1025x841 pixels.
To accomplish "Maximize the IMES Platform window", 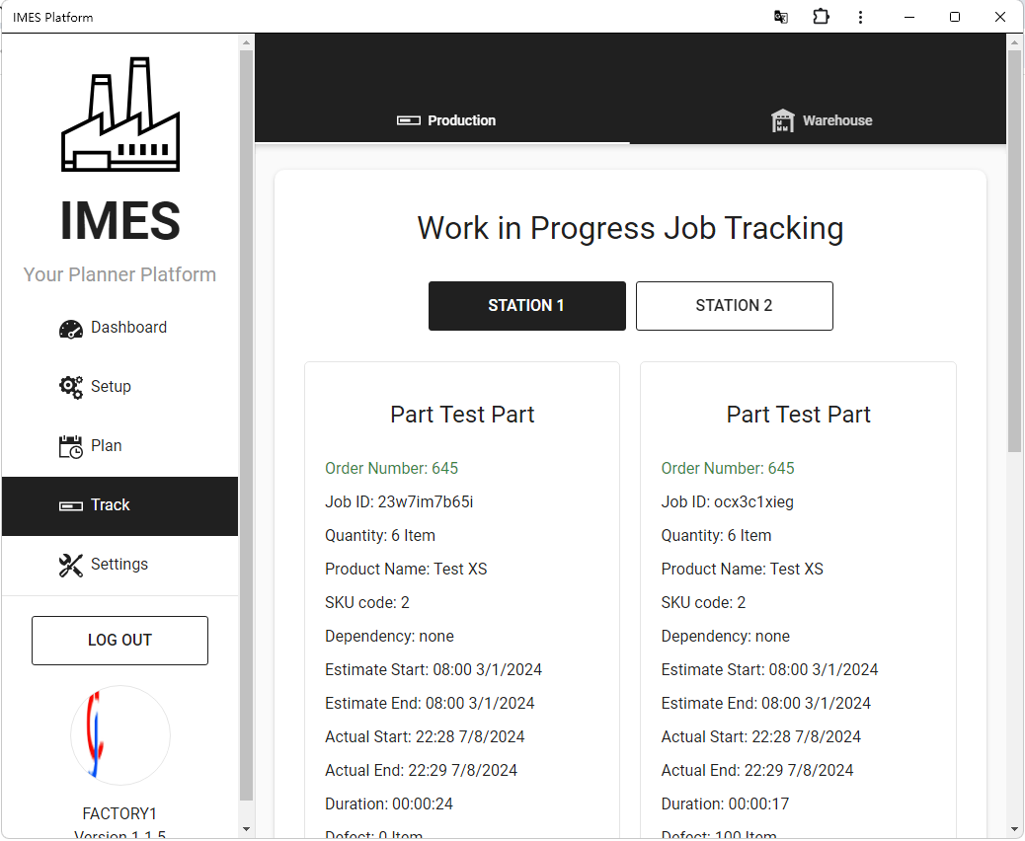I will tap(955, 17).
